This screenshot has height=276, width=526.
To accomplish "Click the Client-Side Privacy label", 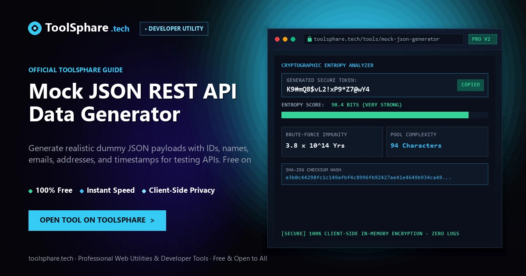I will (182, 191).
